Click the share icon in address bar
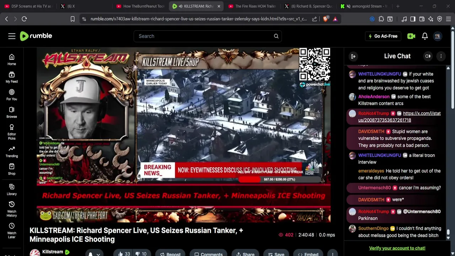The width and height of the screenshot is (455, 256). [315, 19]
